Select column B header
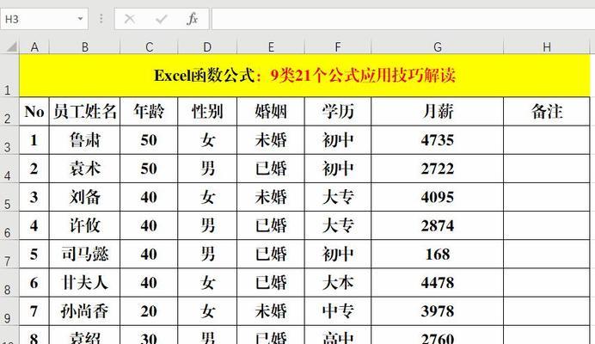595x344 pixels. point(84,47)
